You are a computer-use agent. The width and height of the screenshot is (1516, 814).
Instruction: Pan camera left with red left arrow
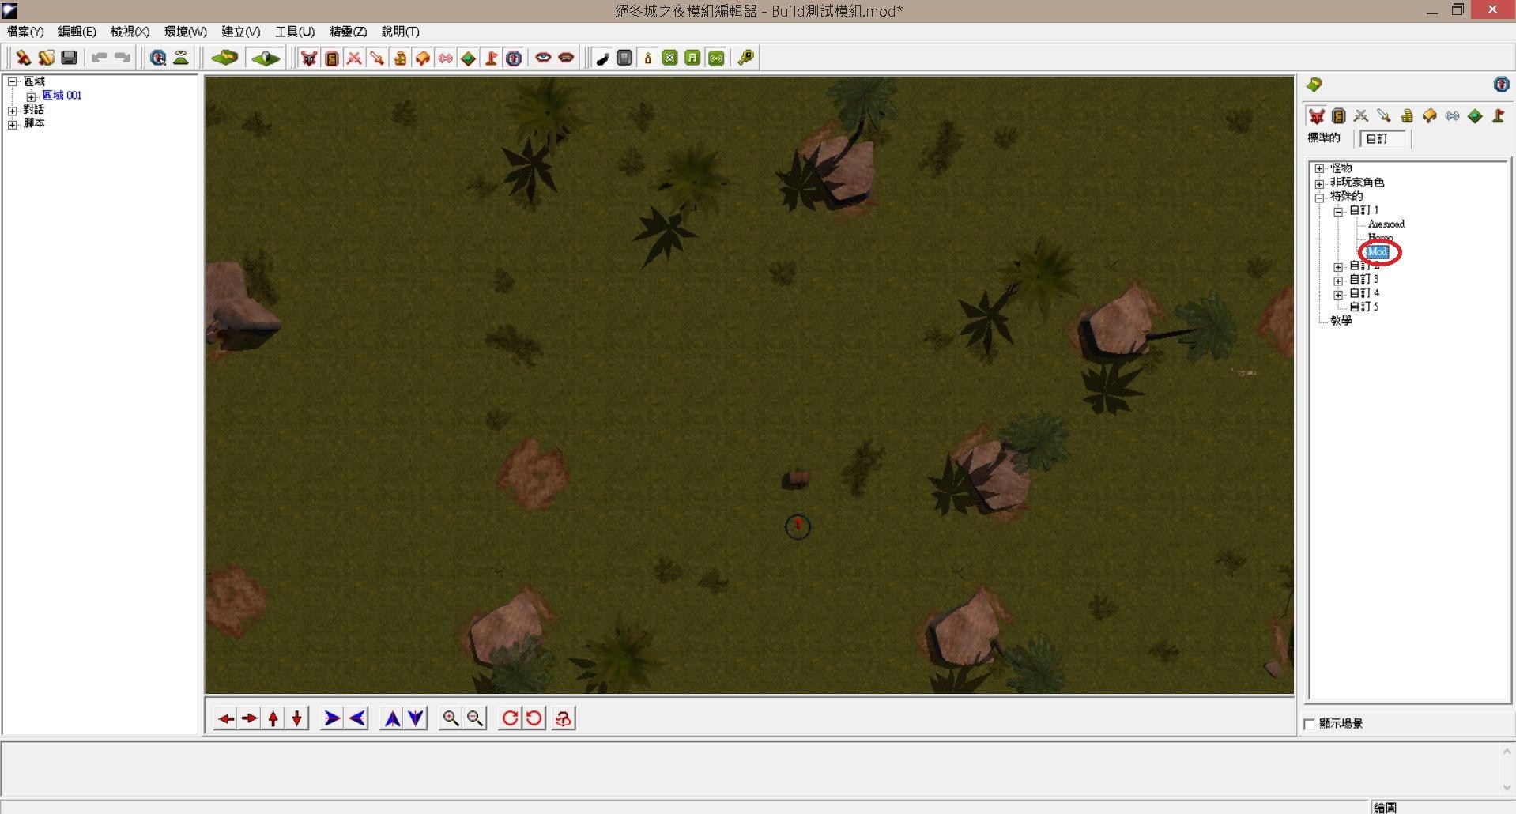[x=226, y=718]
